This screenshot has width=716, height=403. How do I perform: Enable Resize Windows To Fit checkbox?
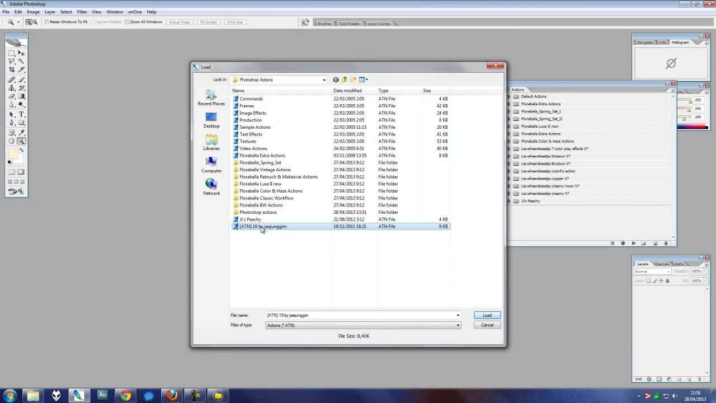coord(47,22)
